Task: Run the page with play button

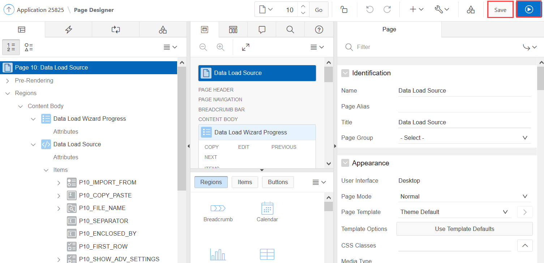Action: tap(529, 9)
